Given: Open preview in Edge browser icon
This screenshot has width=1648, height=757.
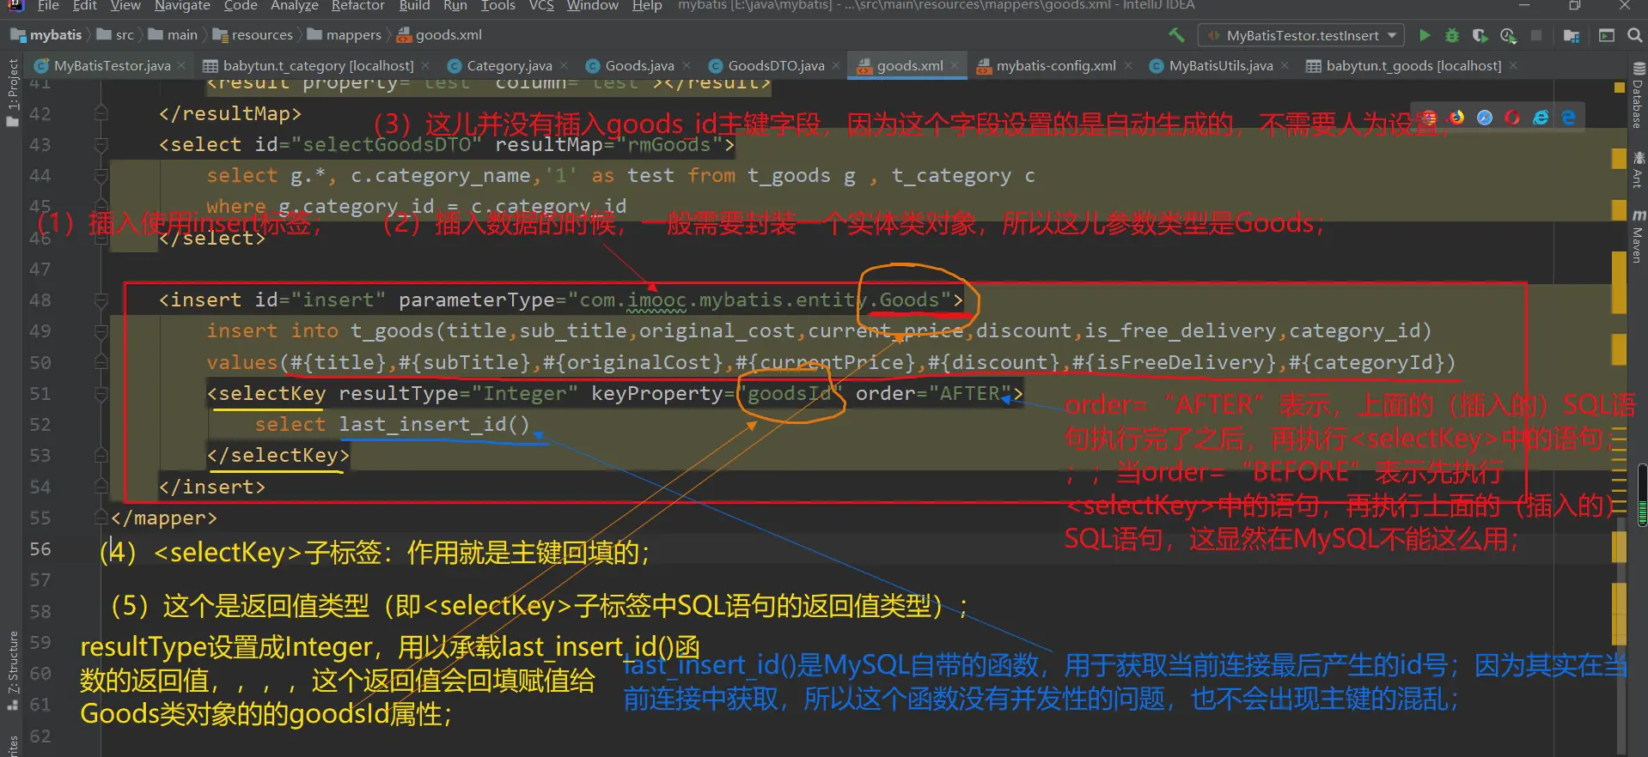Looking at the screenshot, I should (x=1568, y=118).
